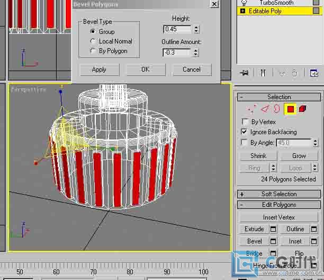Open Extrude settings dialog box icon

[x=273, y=229]
